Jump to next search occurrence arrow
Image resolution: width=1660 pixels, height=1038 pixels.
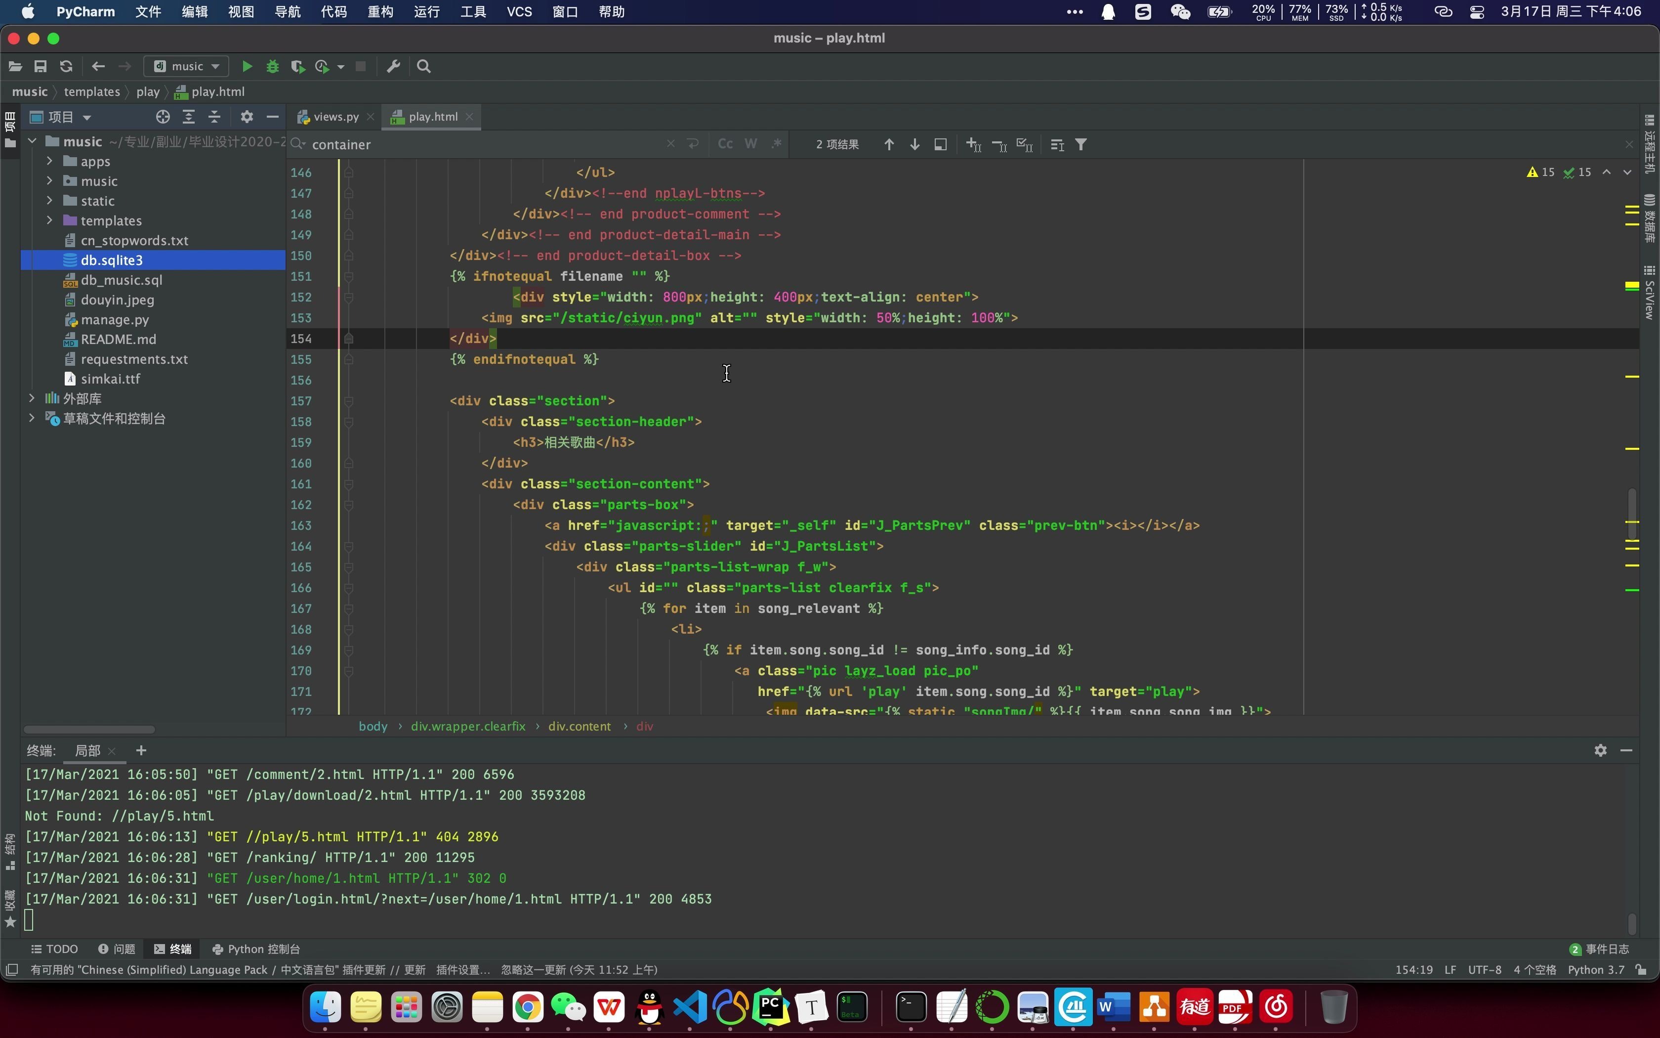click(x=914, y=144)
